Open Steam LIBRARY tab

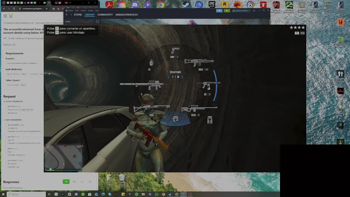pos(89,15)
